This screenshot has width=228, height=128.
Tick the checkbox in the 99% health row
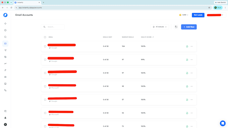click(45, 60)
